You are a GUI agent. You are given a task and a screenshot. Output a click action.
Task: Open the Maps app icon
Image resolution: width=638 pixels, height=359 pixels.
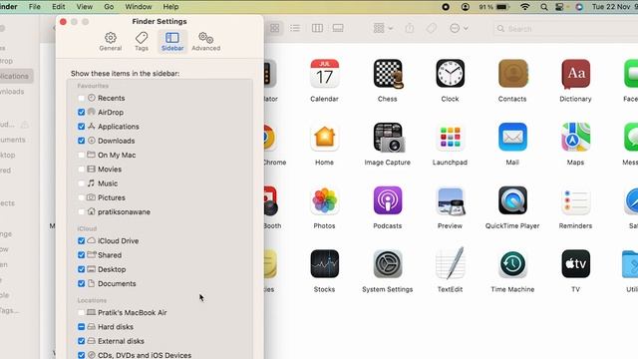coord(576,138)
